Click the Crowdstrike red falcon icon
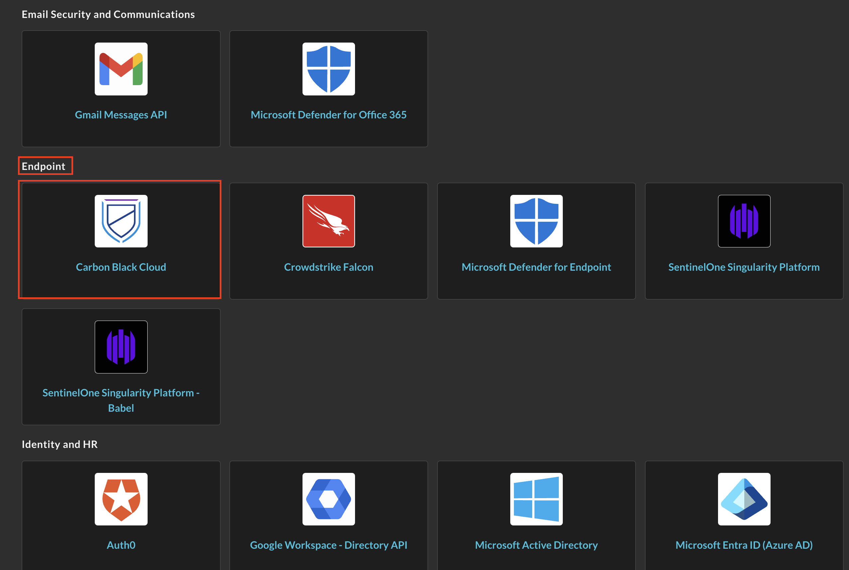The width and height of the screenshot is (849, 570). click(328, 221)
